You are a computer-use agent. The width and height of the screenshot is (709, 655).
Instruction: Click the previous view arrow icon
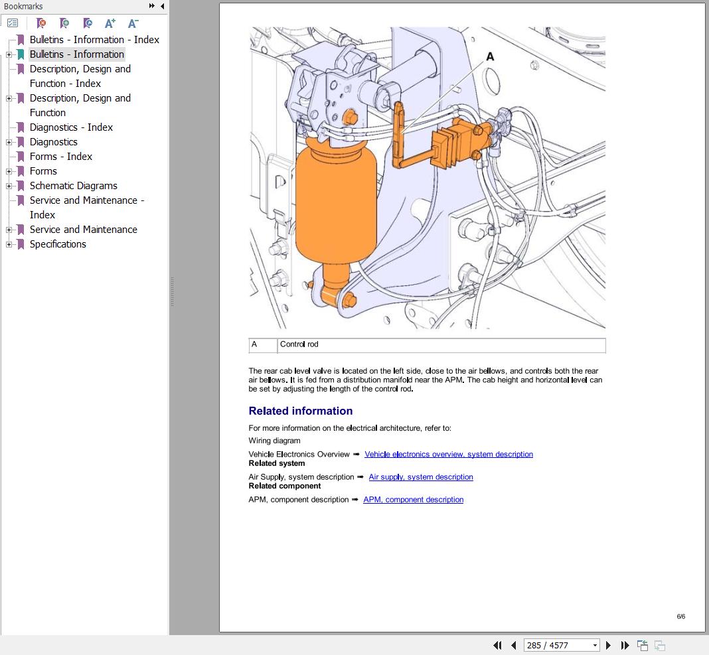pyautogui.click(x=643, y=645)
